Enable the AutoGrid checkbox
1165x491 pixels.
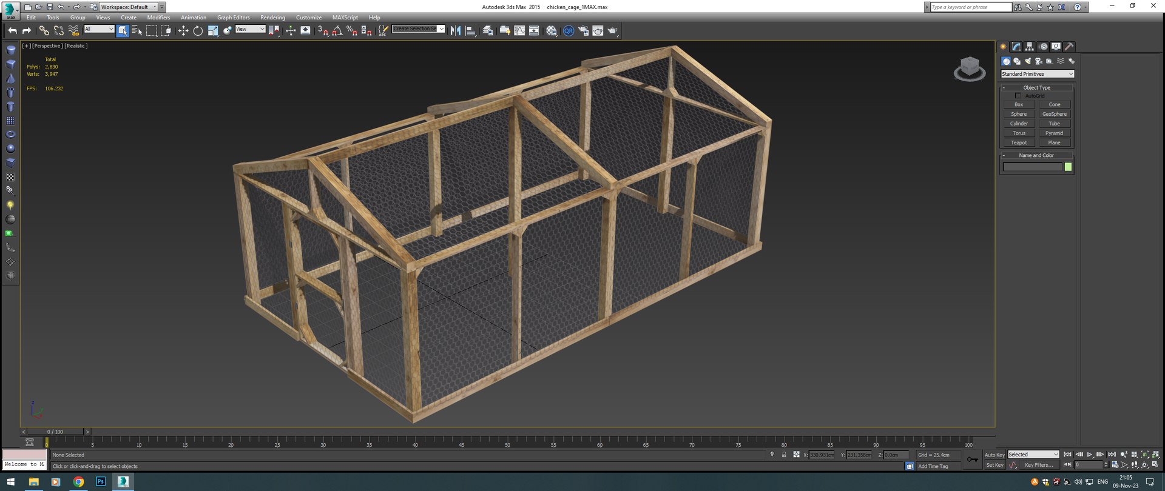tap(1018, 96)
